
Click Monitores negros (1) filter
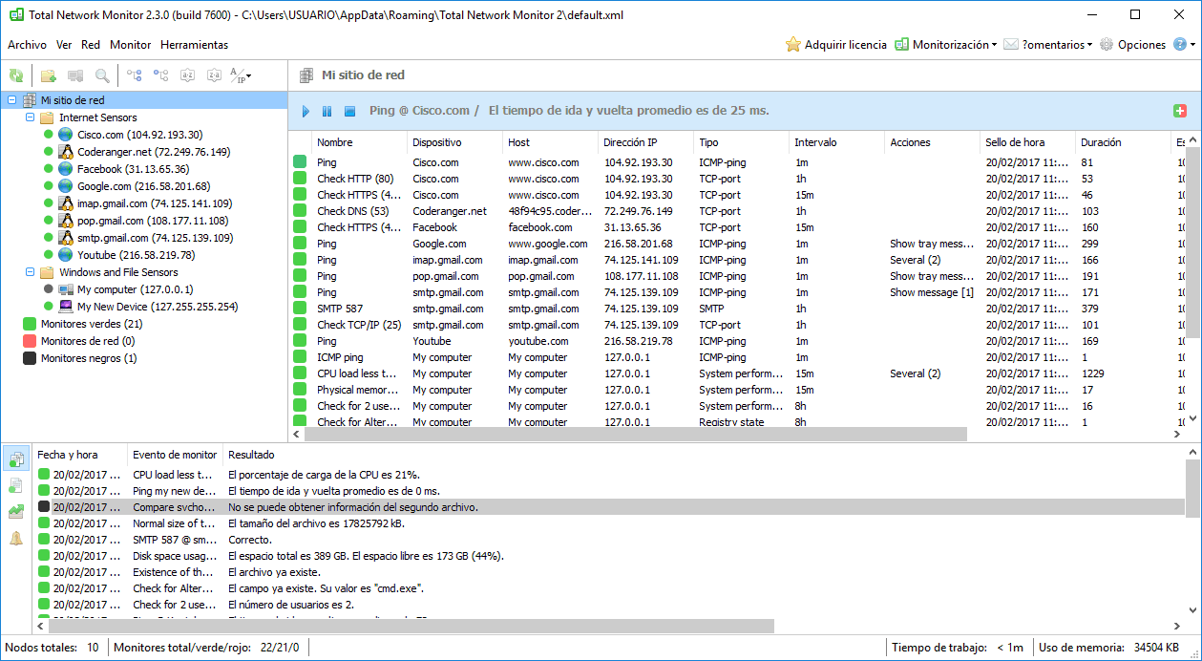(x=89, y=358)
